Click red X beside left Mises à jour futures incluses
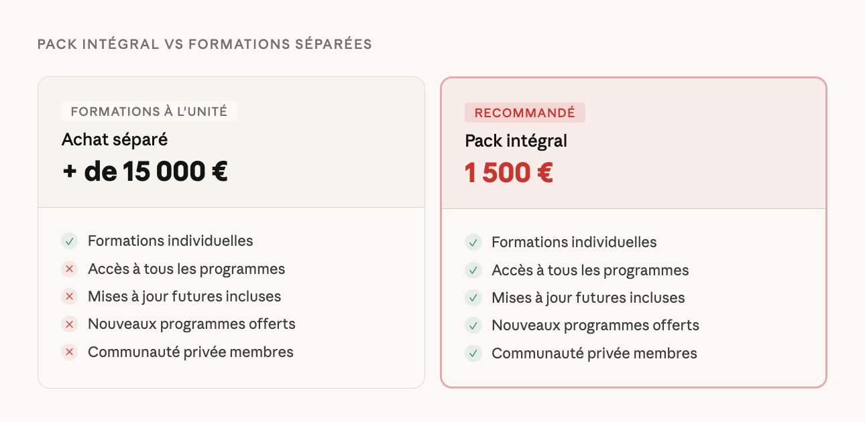Image resolution: width=865 pixels, height=422 pixels. pos(69,297)
